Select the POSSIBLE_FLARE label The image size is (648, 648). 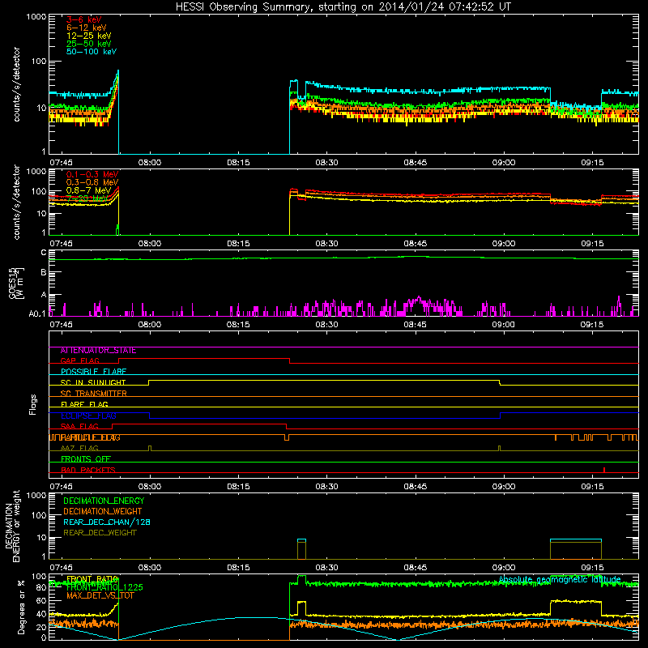click(93, 372)
